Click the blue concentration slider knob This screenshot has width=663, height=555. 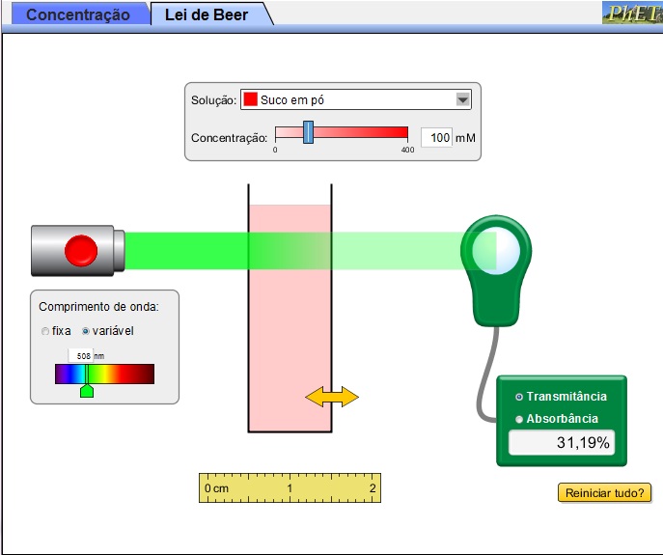(x=308, y=132)
